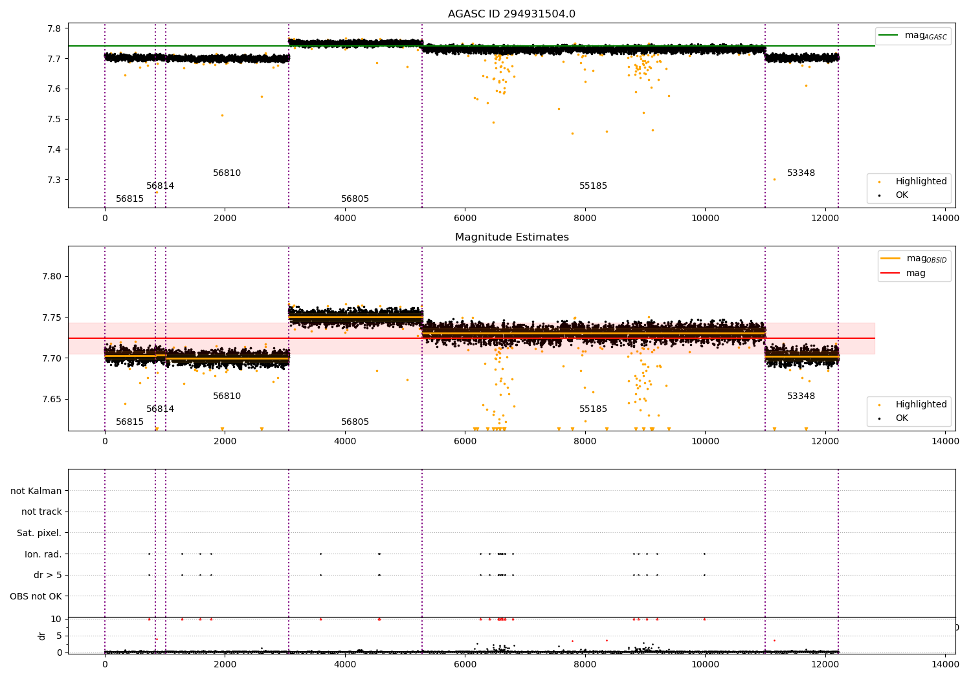Viewport: 971px width, 679px height.
Task: Click the 7.3 y-axis tick label
Action: pos(54,180)
